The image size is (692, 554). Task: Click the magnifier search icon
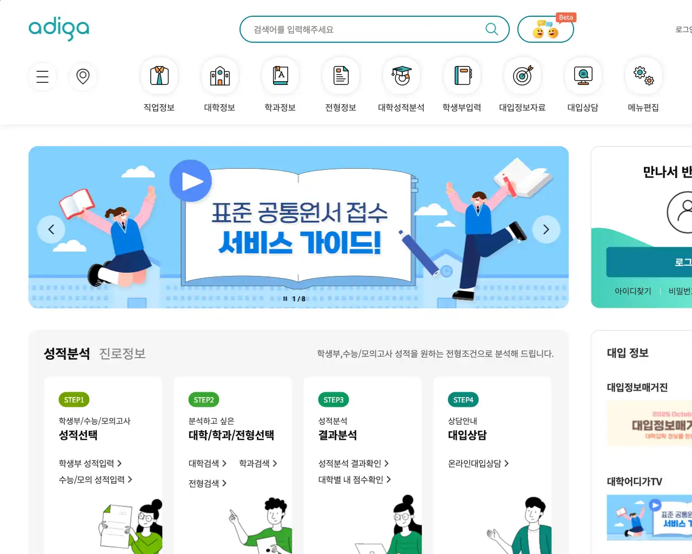click(x=491, y=29)
